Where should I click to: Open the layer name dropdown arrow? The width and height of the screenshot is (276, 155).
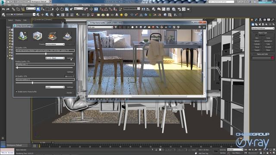click(x=34, y=14)
